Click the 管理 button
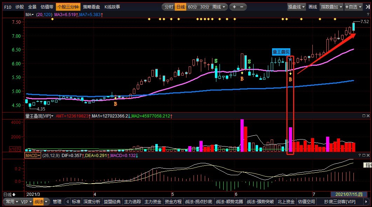 (57, 202)
